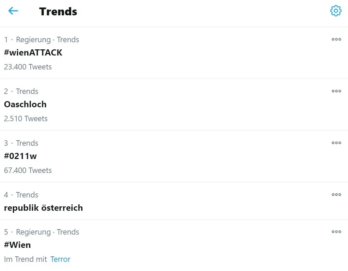Select the 2.510 Tweets count text
This screenshot has width=348, height=271.
click(x=26, y=118)
